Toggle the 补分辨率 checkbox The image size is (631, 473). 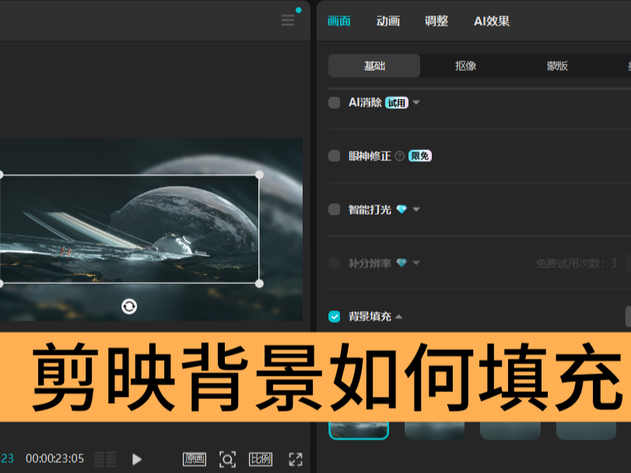(x=335, y=263)
